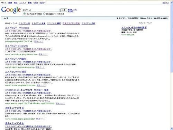Open the ニュース tab in the top navigation
The width and height of the screenshot is (173, 130).
(x=23, y=3)
